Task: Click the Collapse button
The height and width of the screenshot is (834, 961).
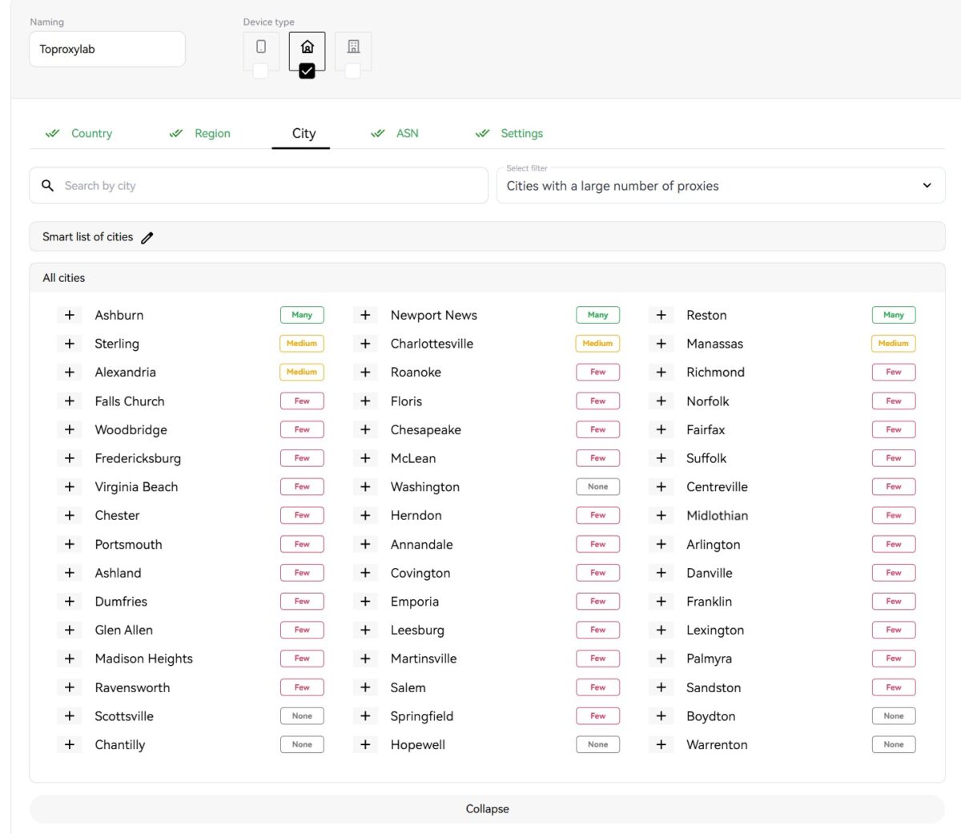Action: 487,809
